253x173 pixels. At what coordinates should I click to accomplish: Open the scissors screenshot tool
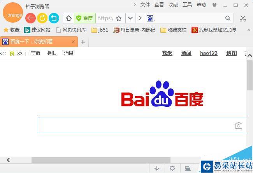point(242,18)
